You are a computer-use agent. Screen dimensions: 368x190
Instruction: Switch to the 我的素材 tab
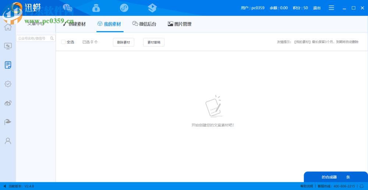109,24
